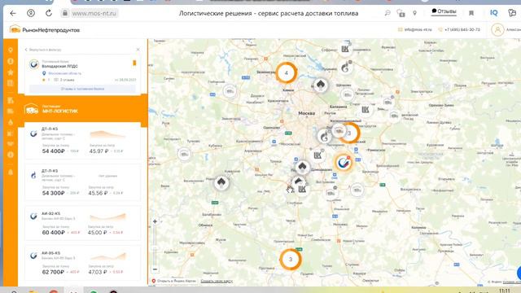Reload the page with the browser refresh icon
The width and height of the screenshot is (521, 293).
click(49, 13)
